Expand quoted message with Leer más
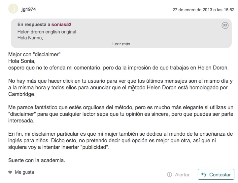 pyautogui.click(x=121, y=44)
